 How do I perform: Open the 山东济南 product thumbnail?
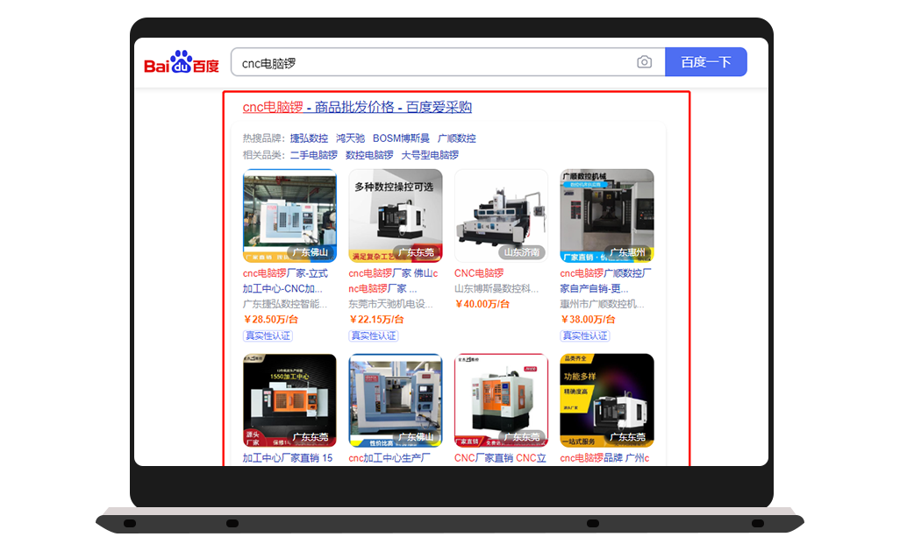pos(501,215)
